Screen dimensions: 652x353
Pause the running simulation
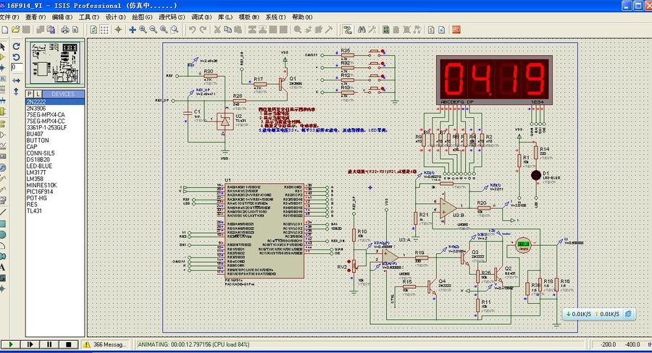click(49, 345)
